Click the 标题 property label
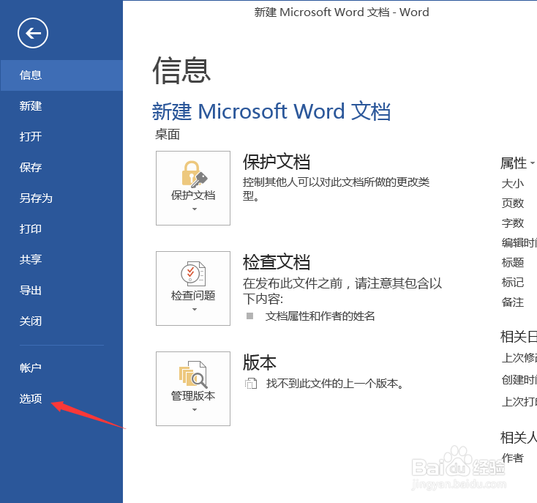The image size is (537, 503). (513, 262)
